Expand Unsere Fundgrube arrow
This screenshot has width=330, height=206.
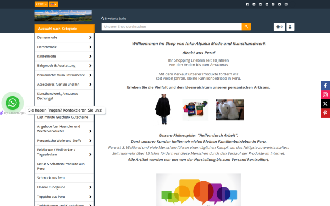click(90, 187)
